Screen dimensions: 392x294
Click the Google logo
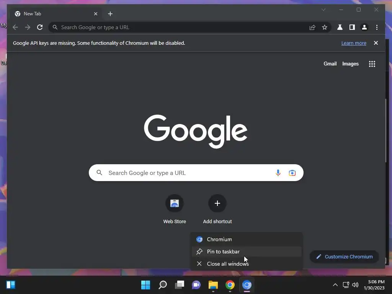tap(196, 131)
